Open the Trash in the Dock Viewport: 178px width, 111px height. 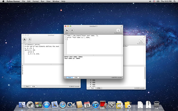(x=157, y=105)
